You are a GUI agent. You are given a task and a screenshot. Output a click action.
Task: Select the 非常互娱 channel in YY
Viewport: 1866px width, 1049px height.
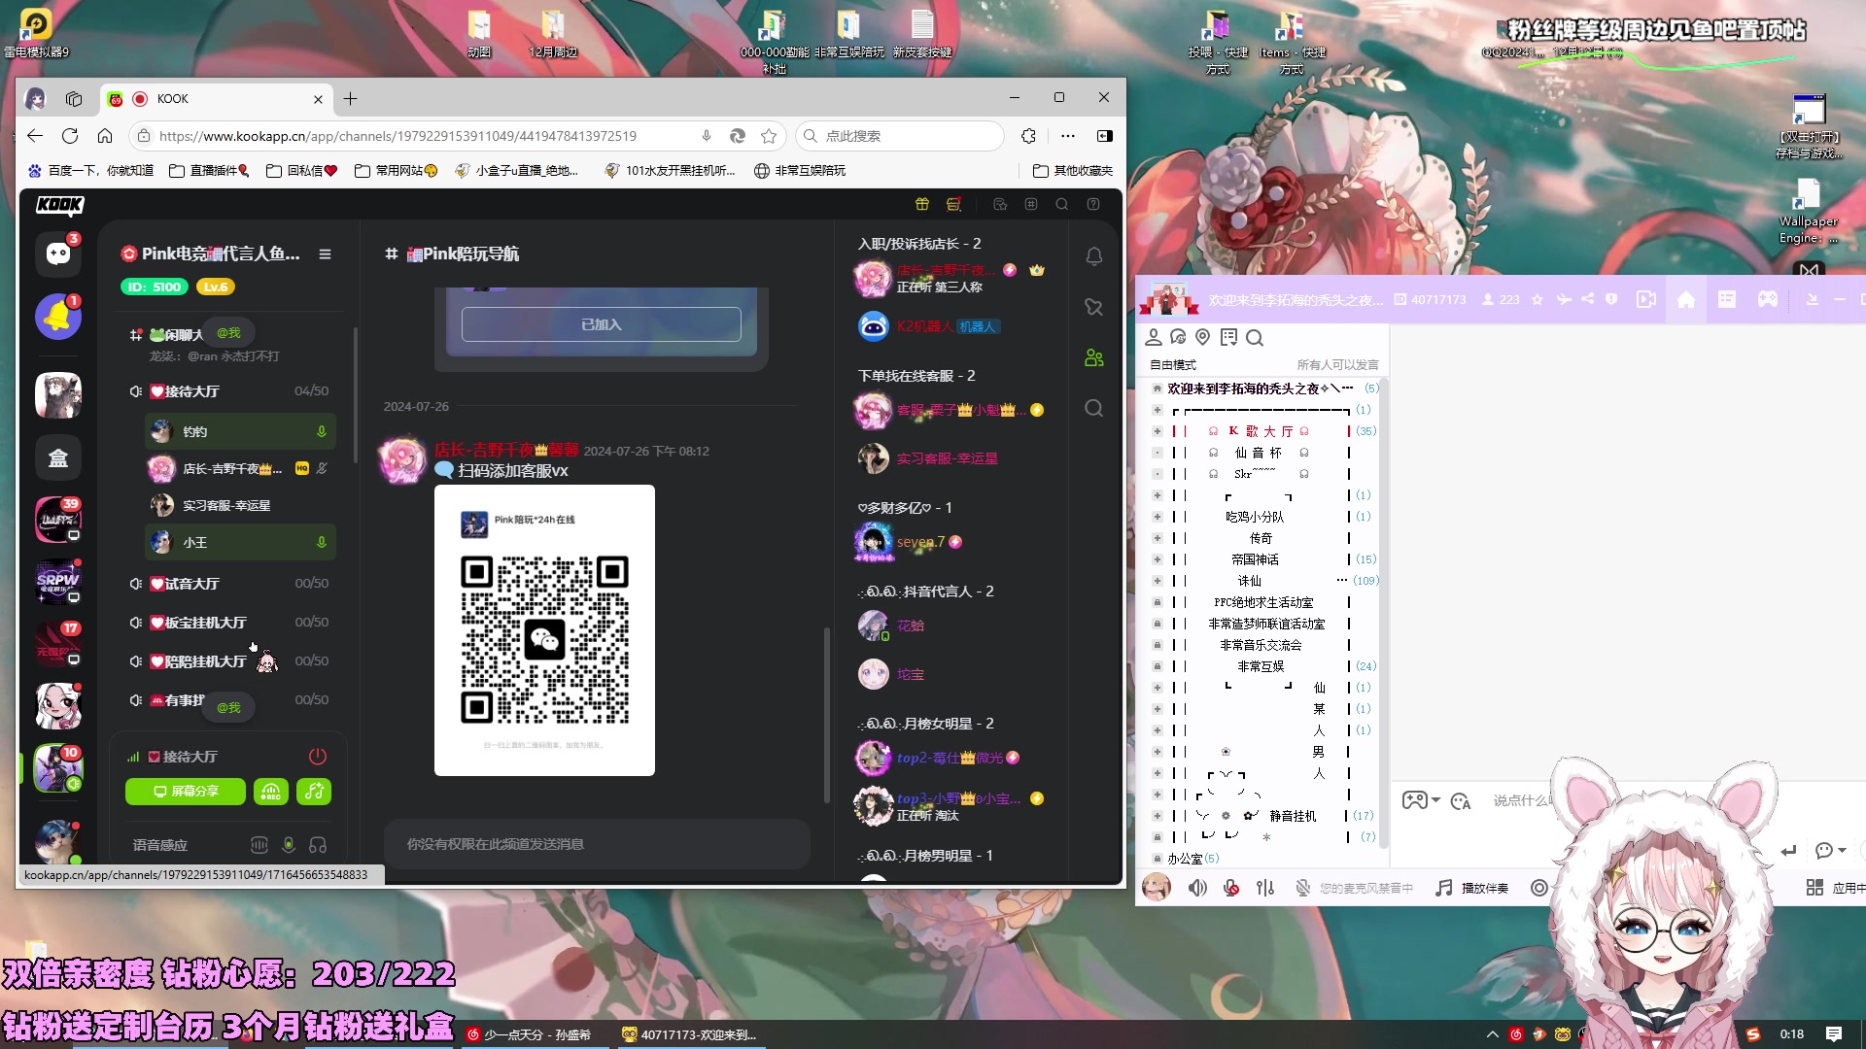point(1261,666)
